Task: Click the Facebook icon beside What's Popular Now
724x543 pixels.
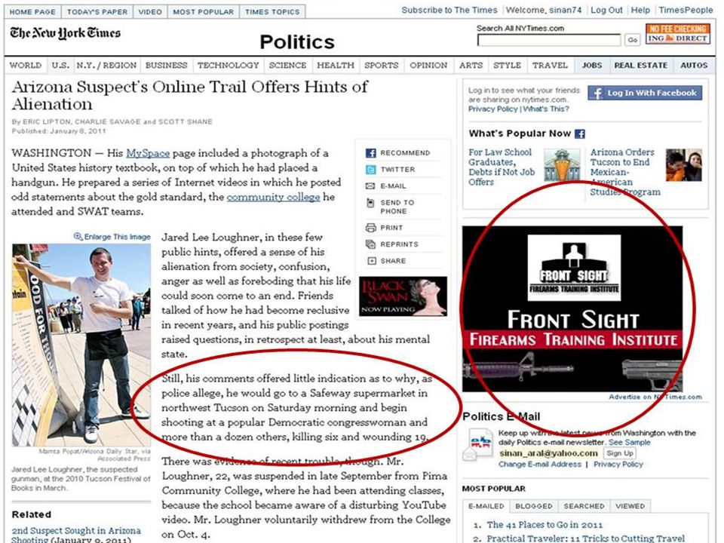Action: (580, 134)
